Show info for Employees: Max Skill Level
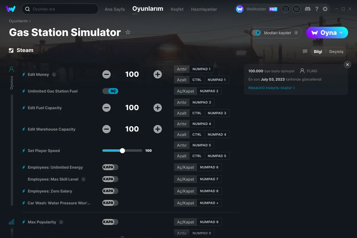The height and width of the screenshot is (238, 357). 83,179
